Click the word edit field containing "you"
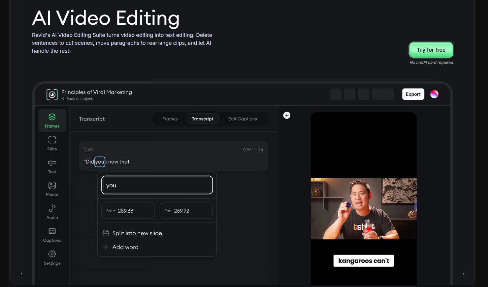The width and height of the screenshot is (488, 287). coord(157,185)
